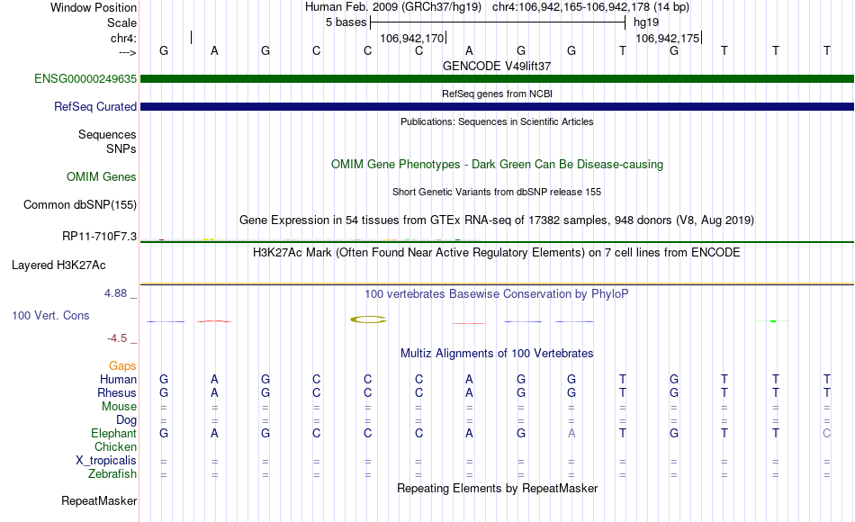Click Short Genetic Variants from dbSNP title
The height and width of the screenshot is (522, 855).
(x=497, y=192)
